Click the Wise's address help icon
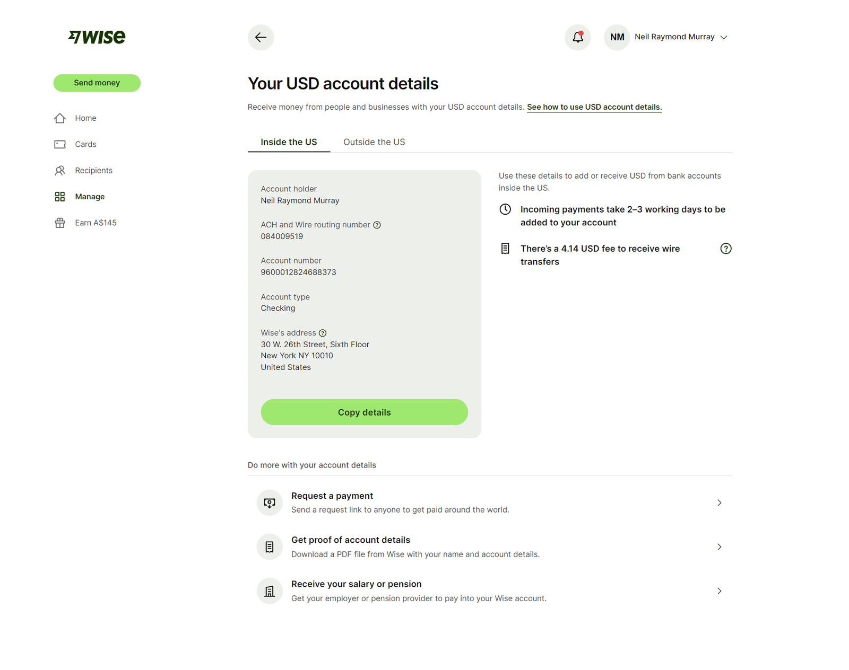 pyautogui.click(x=323, y=333)
